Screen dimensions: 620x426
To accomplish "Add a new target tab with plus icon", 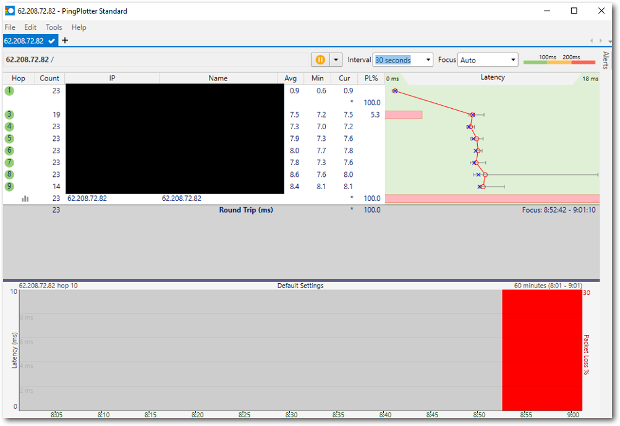I will tap(65, 40).
